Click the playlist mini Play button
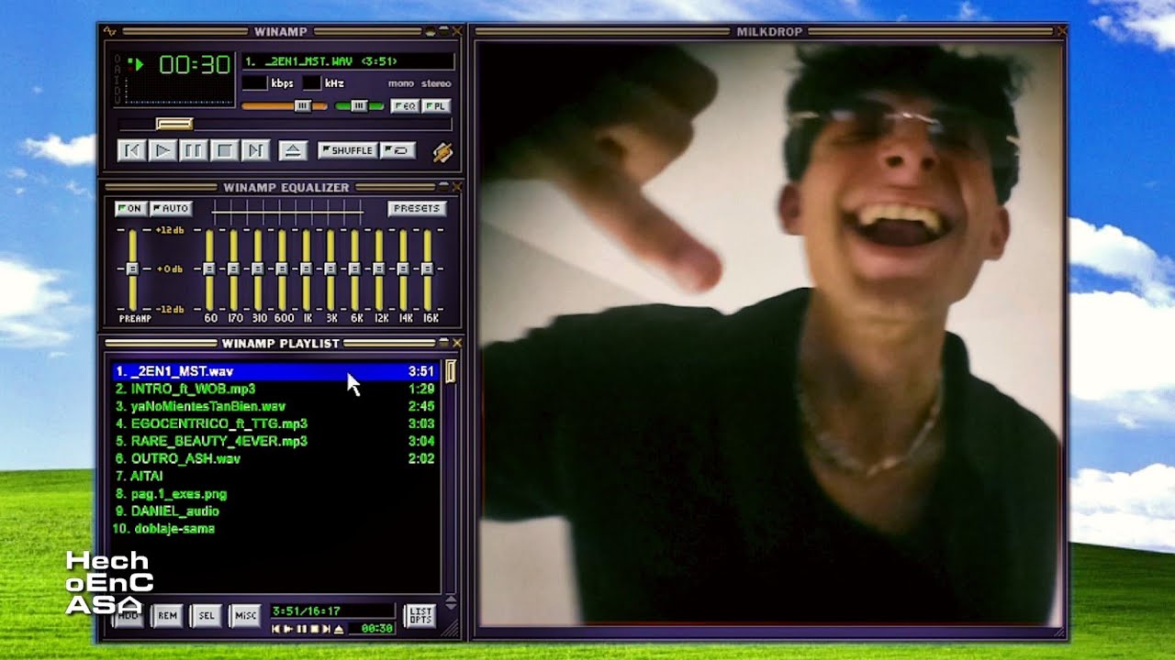 (x=288, y=629)
